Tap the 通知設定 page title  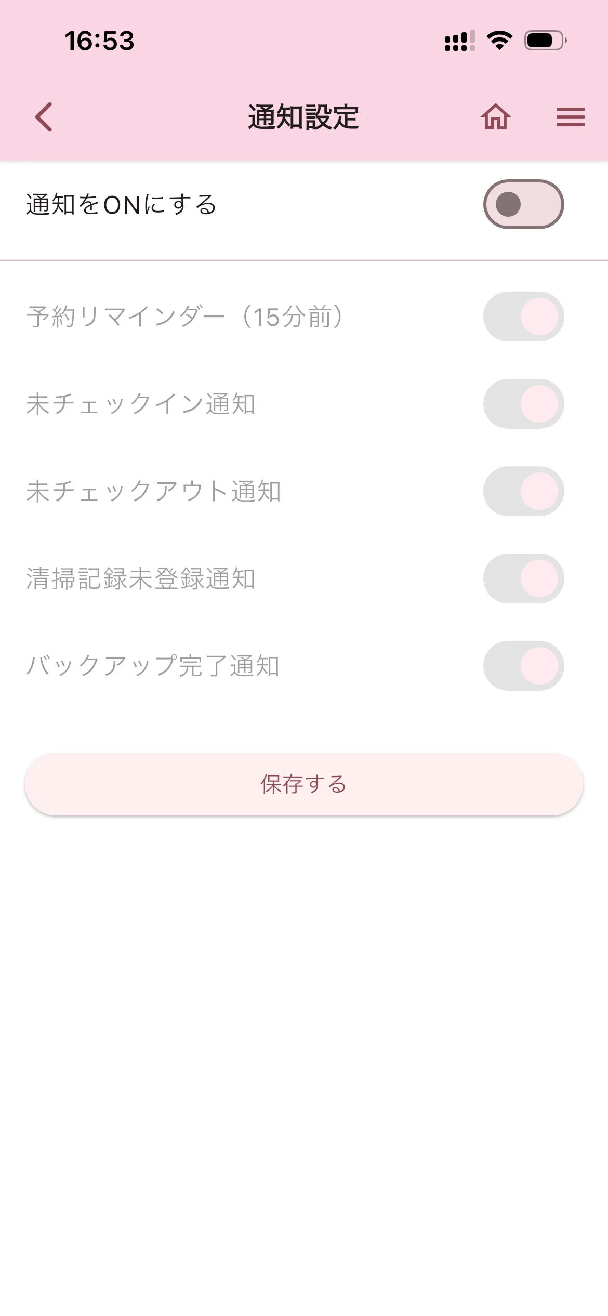[x=303, y=117]
